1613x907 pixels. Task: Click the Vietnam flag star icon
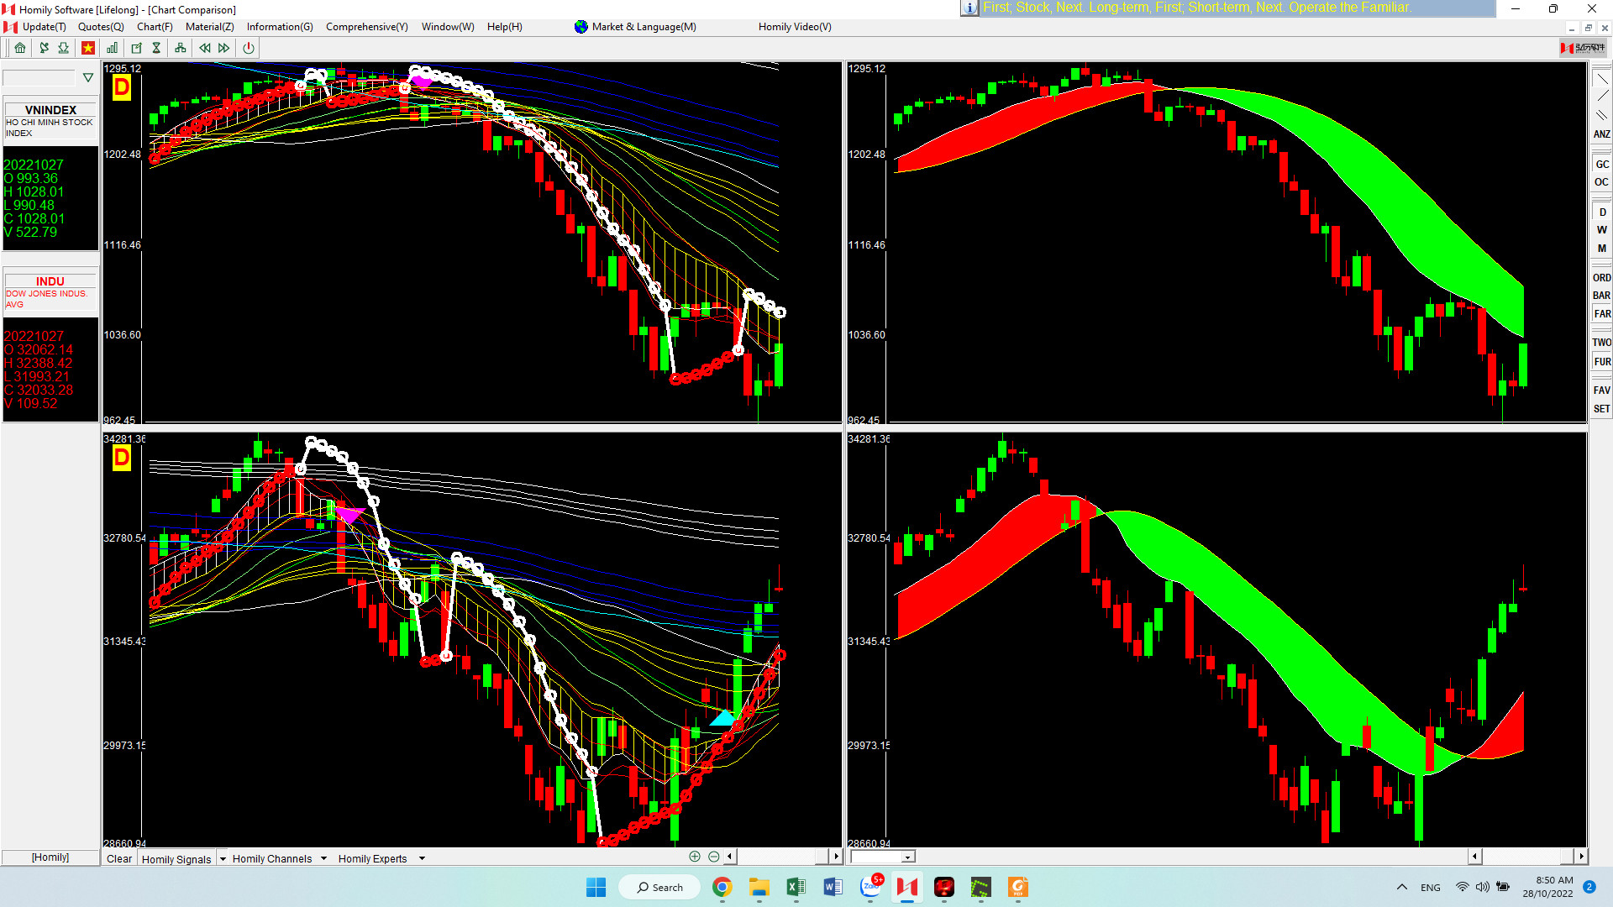tap(88, 48)
